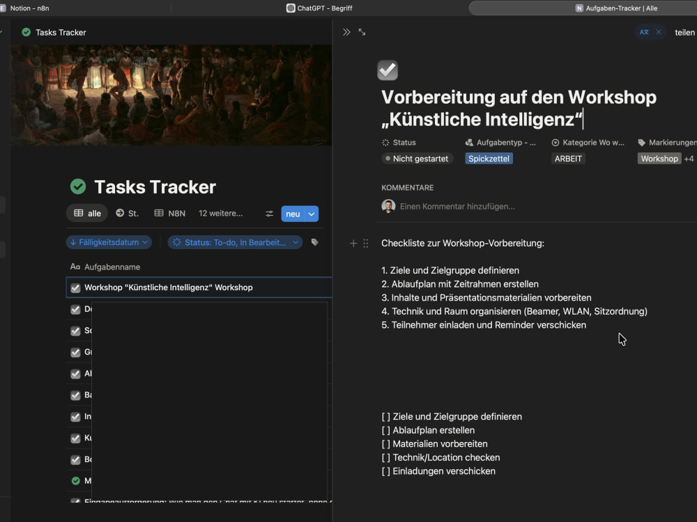Click [ ] Ziele und Zielgruppe definieren line
697x522 pixels.
[452, 417]
